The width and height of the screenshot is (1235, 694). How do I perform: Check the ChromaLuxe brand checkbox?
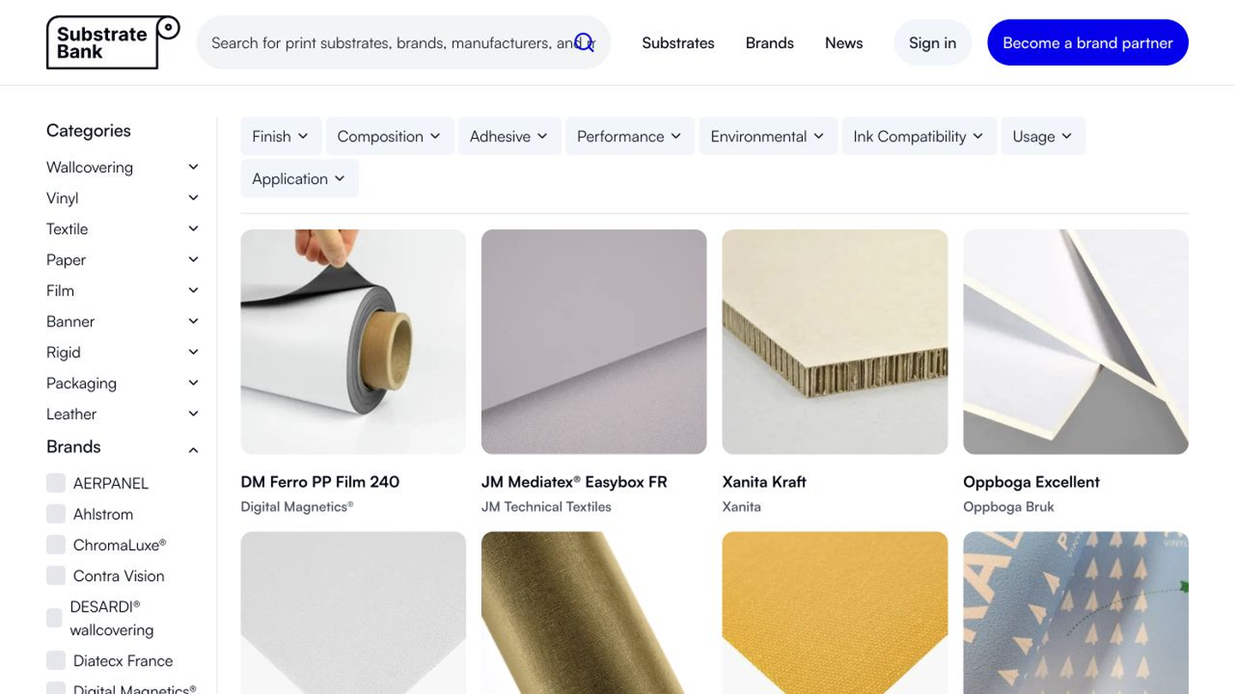coord(56,545)
